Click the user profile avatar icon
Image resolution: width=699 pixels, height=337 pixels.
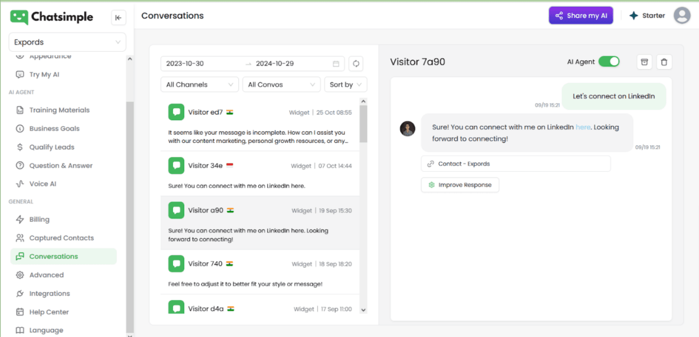pos(681,15)
